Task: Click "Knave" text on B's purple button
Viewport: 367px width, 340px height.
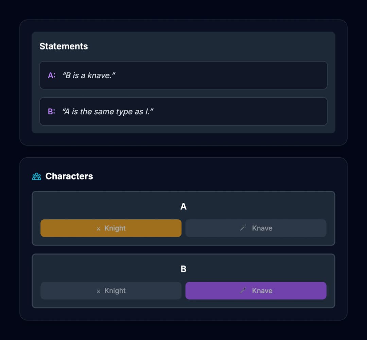Action: coord(262,291)
